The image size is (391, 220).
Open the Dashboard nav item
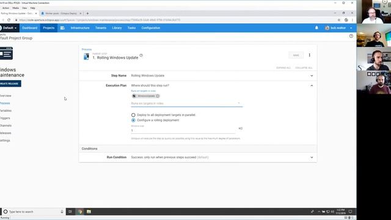pos(30,28)
